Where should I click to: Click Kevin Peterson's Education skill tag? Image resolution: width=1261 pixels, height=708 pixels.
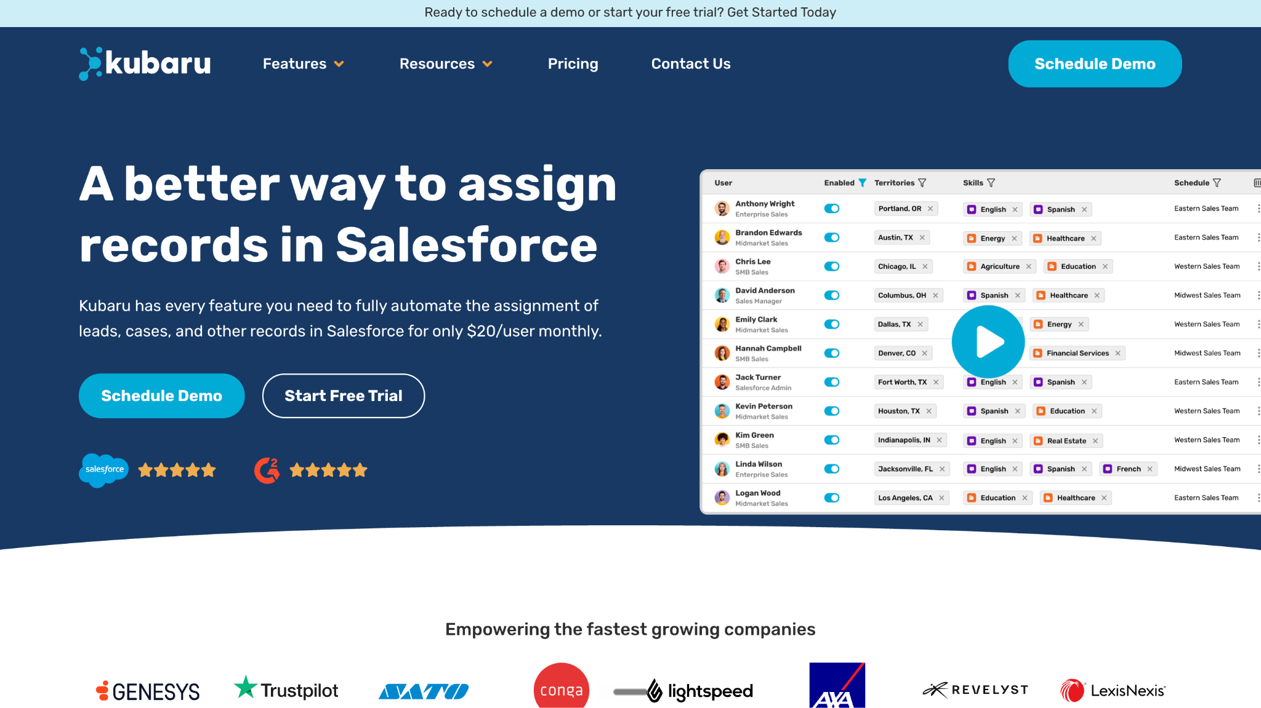point(1068,411)
